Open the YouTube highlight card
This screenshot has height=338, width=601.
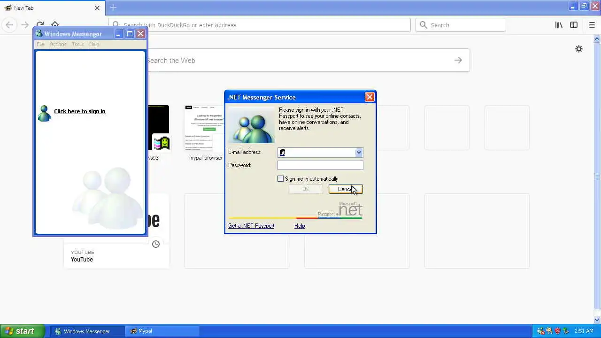click(116, 231)
